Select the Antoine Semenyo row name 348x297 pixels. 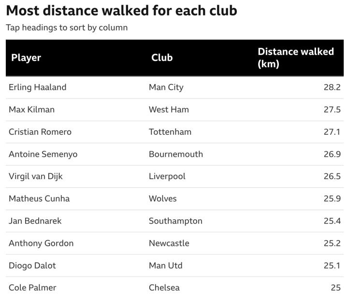pos(43,154)
